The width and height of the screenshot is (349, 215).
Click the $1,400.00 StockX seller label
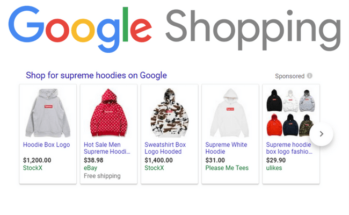click(154, 168)
